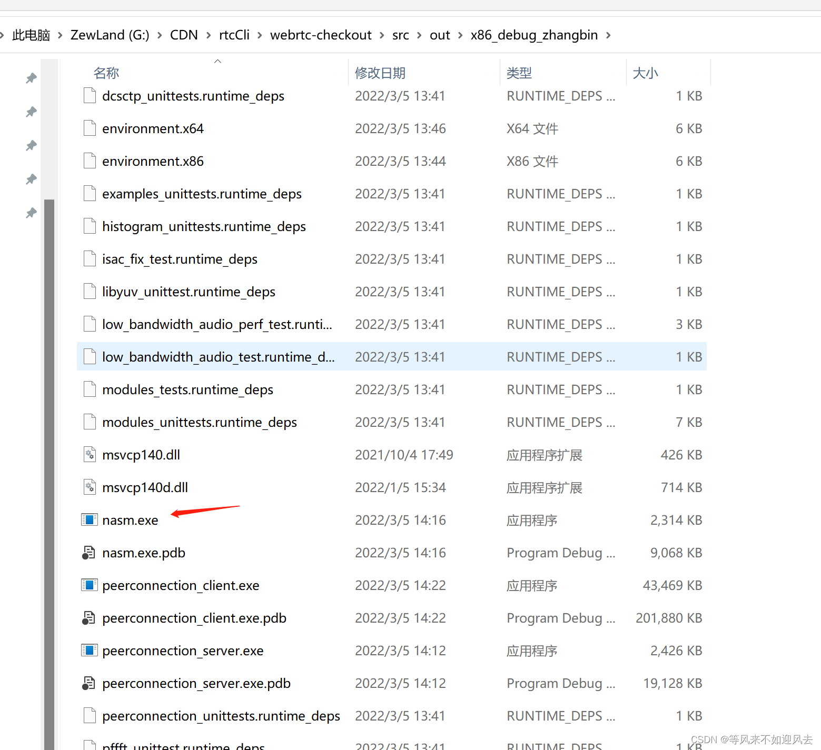
Task: Go to webrtc-checkout folder in breadcrumb
Action: point(321,35)
